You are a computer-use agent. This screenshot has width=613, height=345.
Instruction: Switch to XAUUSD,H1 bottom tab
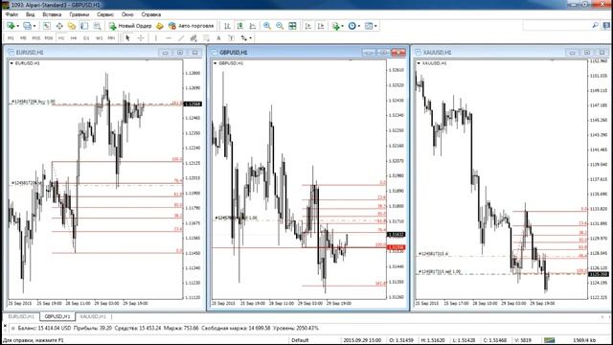93,316
